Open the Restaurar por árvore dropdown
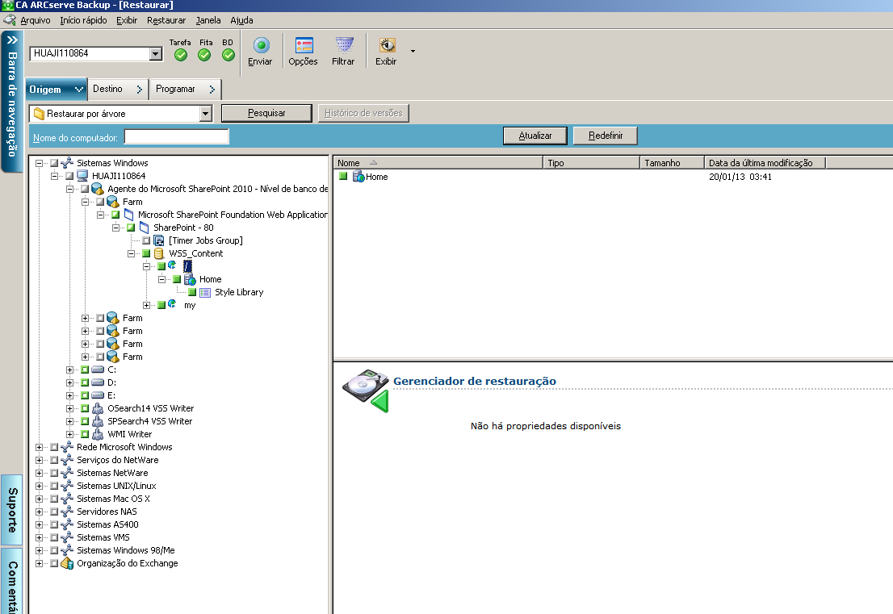893x614 pixels. click(205, 114)
